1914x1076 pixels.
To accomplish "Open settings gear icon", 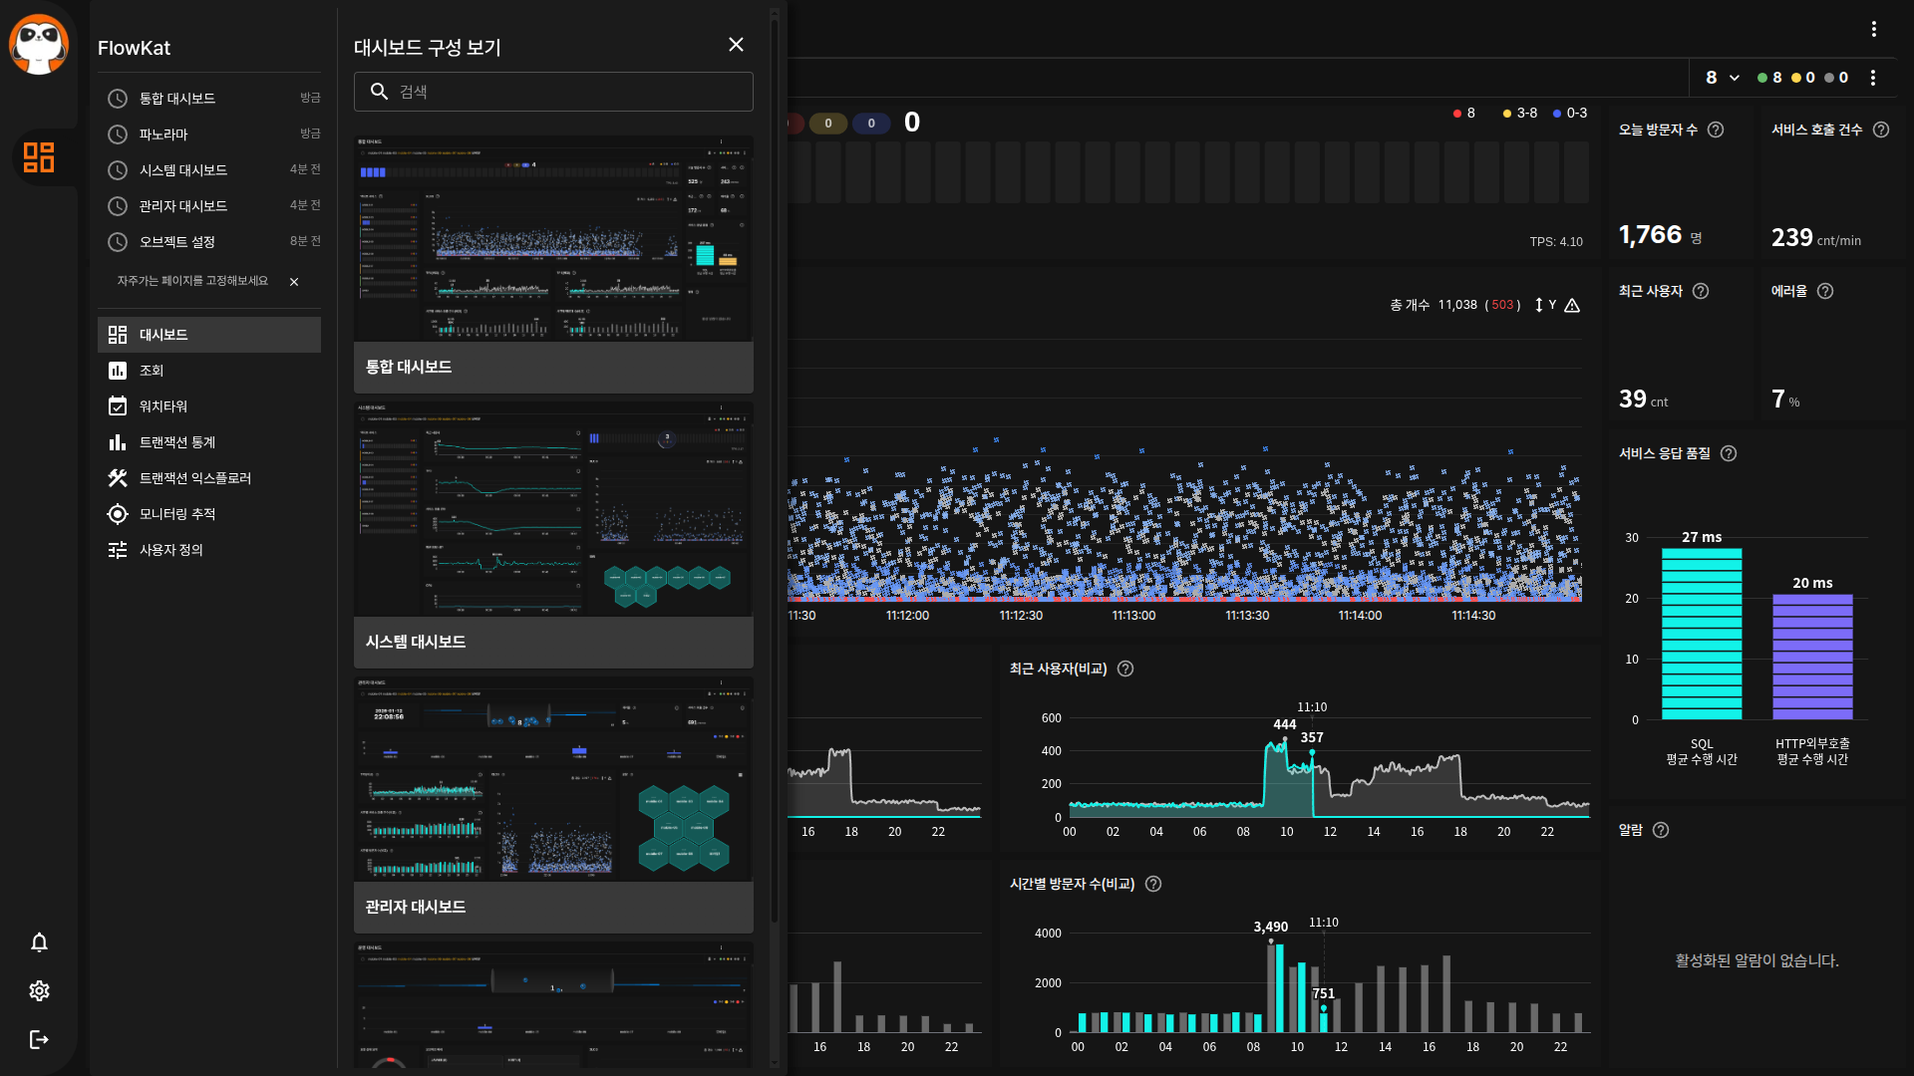I will pos(39,990).
